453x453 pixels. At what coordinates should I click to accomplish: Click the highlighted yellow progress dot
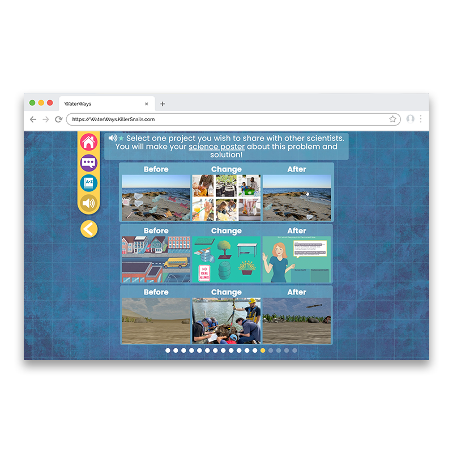pos(263,351)
